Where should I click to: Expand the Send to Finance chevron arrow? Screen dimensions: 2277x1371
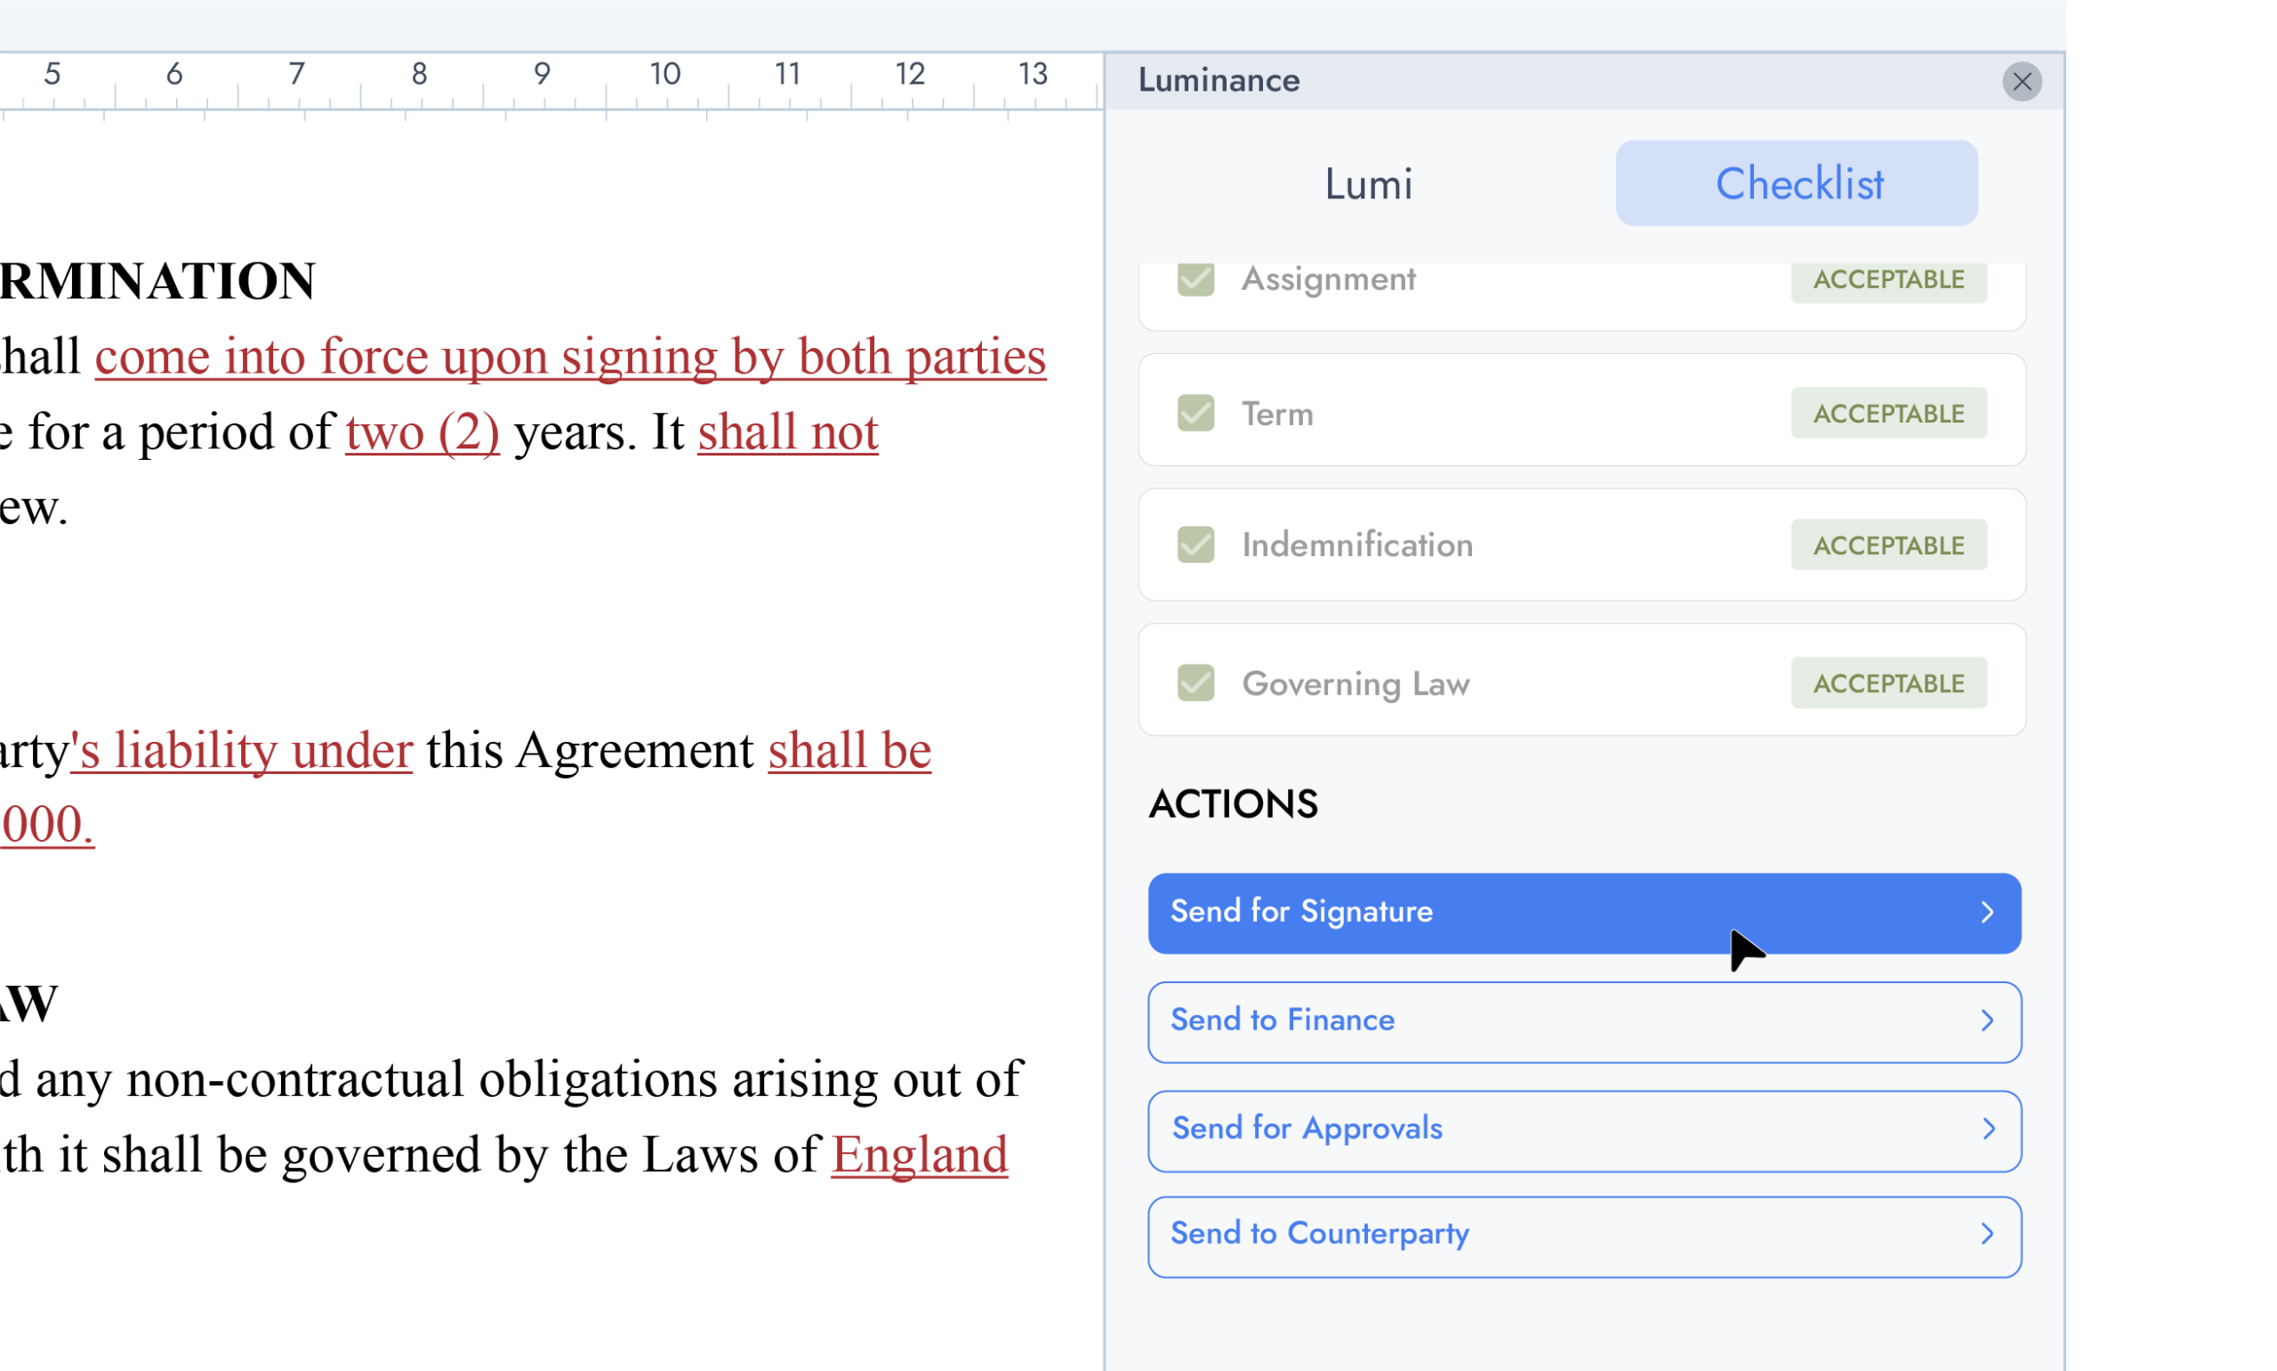pyautogui.click(x=1987, y=1020)
